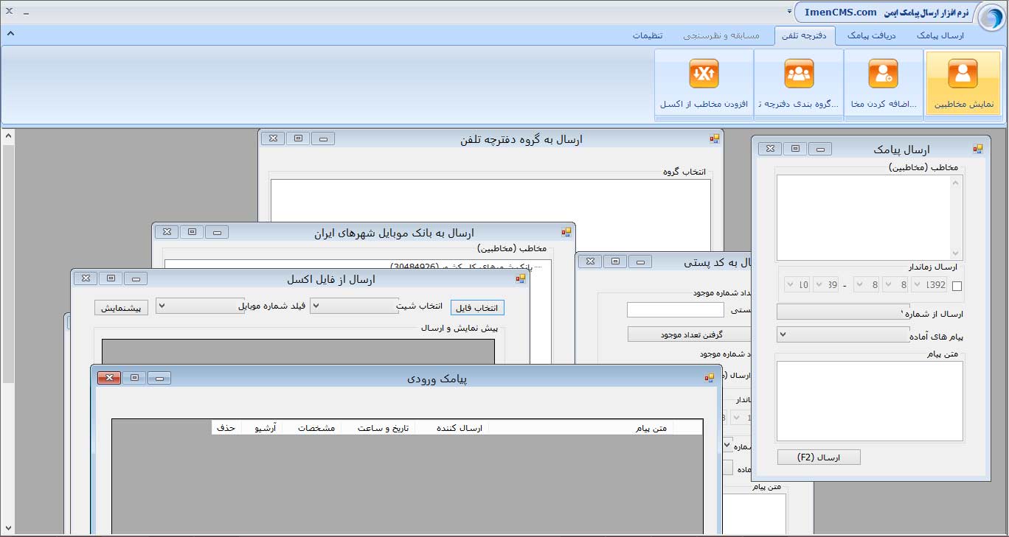Collapse the ribbon with the top-left chevron
The height and width of the screenshot is (537, 1009).
click(10, 34)
